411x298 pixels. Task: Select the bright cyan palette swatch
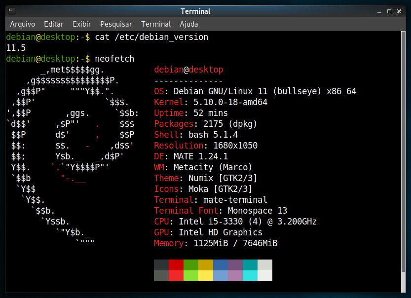coord(250,276)
